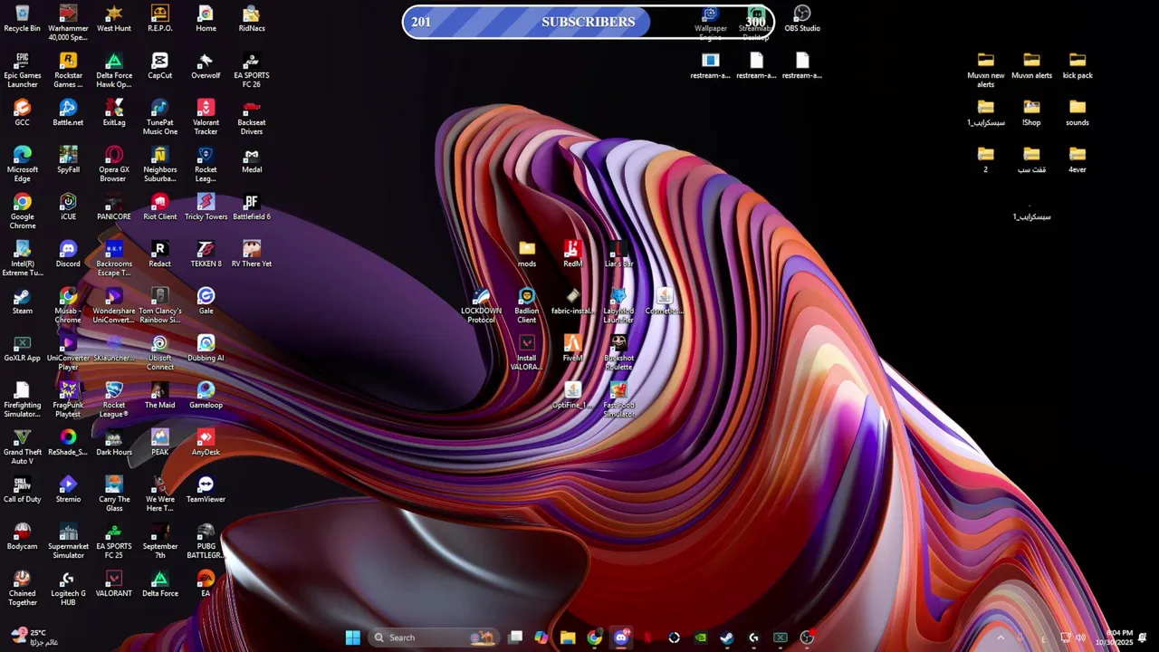Switch to Steam in the taskbar
Screen dimensions: 1159x652
click(x=727, y=638)
